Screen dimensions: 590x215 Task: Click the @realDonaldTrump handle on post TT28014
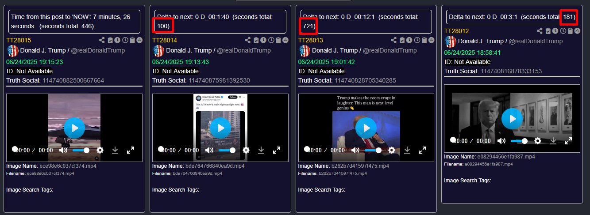click(244, 50)
